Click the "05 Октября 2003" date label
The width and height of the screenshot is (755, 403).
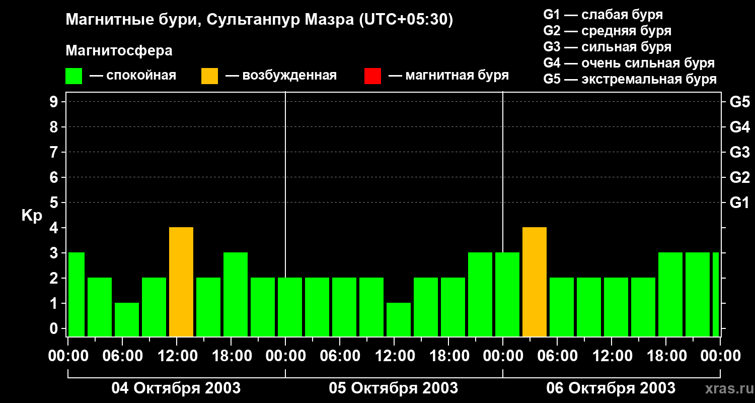tap(394, 388)
